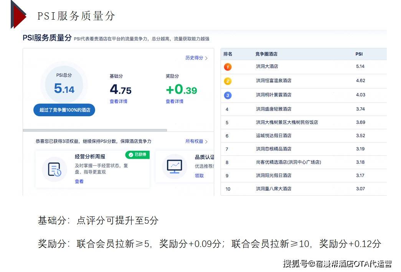Click the blue rank 3 medal icon
The height and width of the screenshot is (272, 401).
228,95
